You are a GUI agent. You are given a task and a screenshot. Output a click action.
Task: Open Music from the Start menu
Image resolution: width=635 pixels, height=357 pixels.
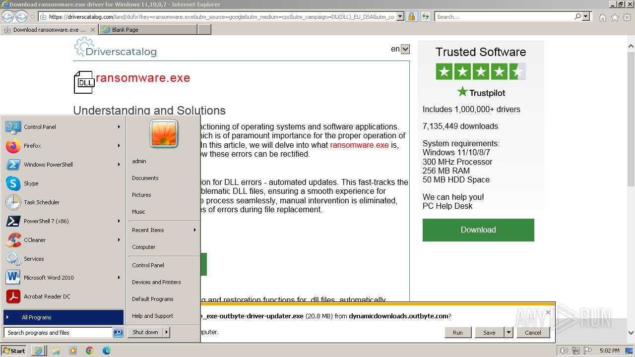click(138, 212)
